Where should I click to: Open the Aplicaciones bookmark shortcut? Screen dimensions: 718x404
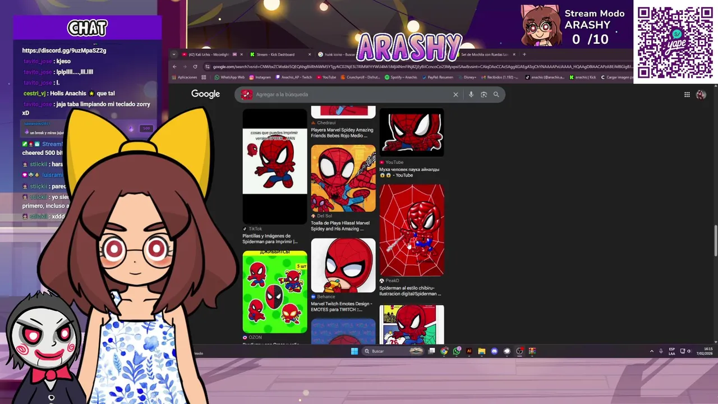tap(185, 77)
